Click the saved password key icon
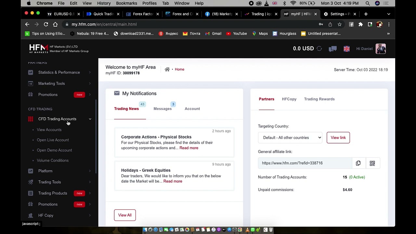Viewport: 416px width, 234px height. click(321, 24)
